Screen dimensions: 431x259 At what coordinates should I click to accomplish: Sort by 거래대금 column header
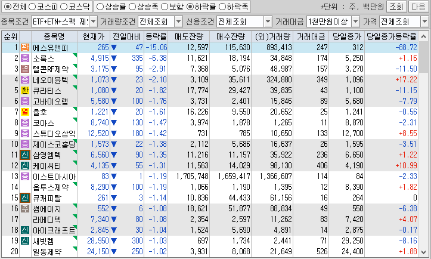click(x=311, y=36)
